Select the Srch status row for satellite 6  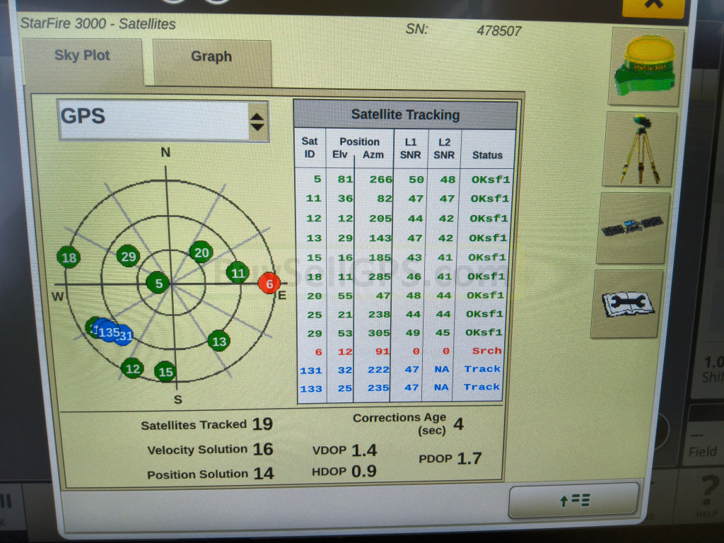pyautogui.click(x=486, y=351)
